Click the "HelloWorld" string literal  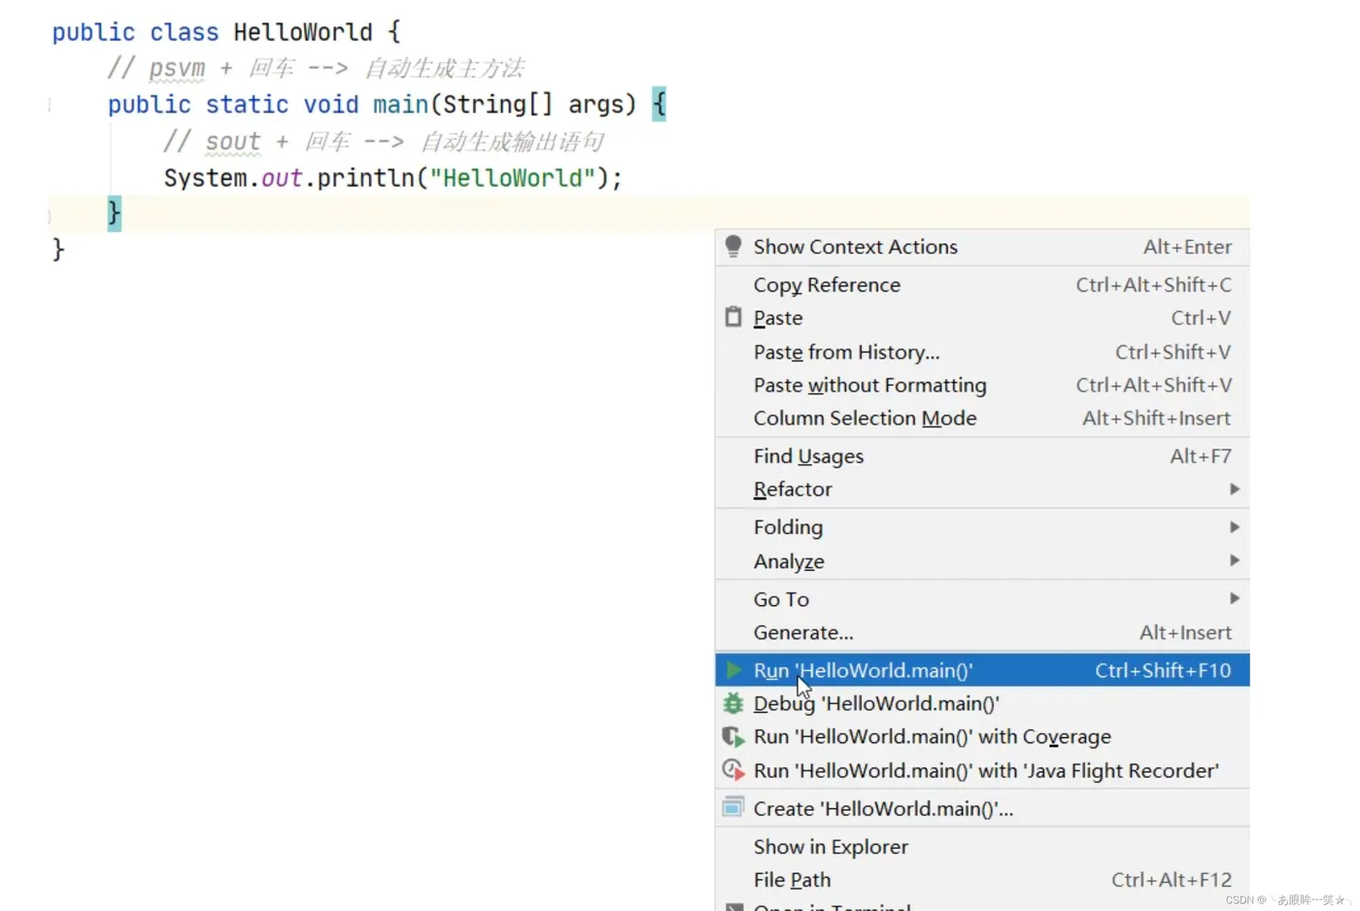pyautogui.click(x=512, y=178)
